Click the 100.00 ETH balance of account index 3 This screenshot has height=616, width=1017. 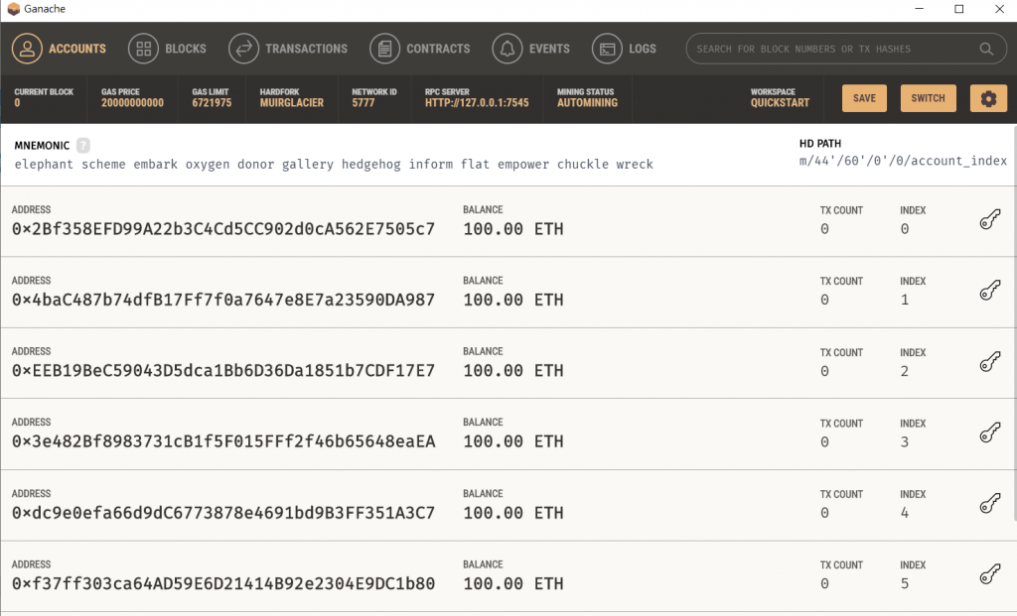pyautogui.click(x=513, y=441)
